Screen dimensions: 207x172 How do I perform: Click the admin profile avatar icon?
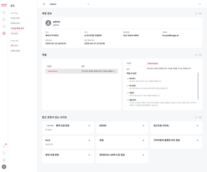point(48,23)
